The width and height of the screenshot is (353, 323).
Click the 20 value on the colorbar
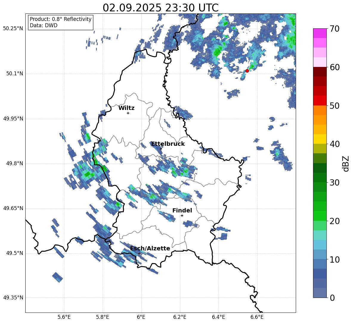[x=335, y=221]
